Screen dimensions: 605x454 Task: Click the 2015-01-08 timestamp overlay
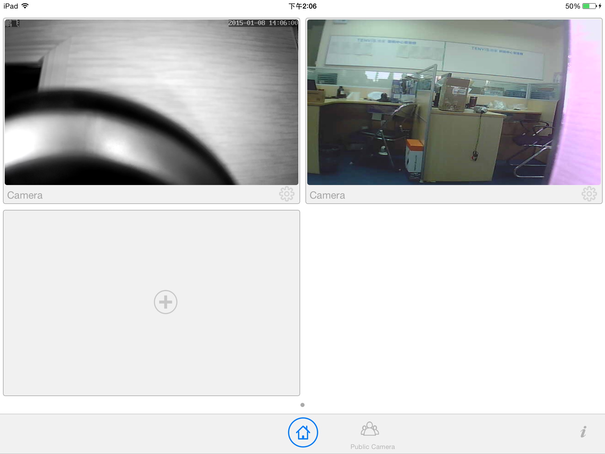(x=263, y=23)
